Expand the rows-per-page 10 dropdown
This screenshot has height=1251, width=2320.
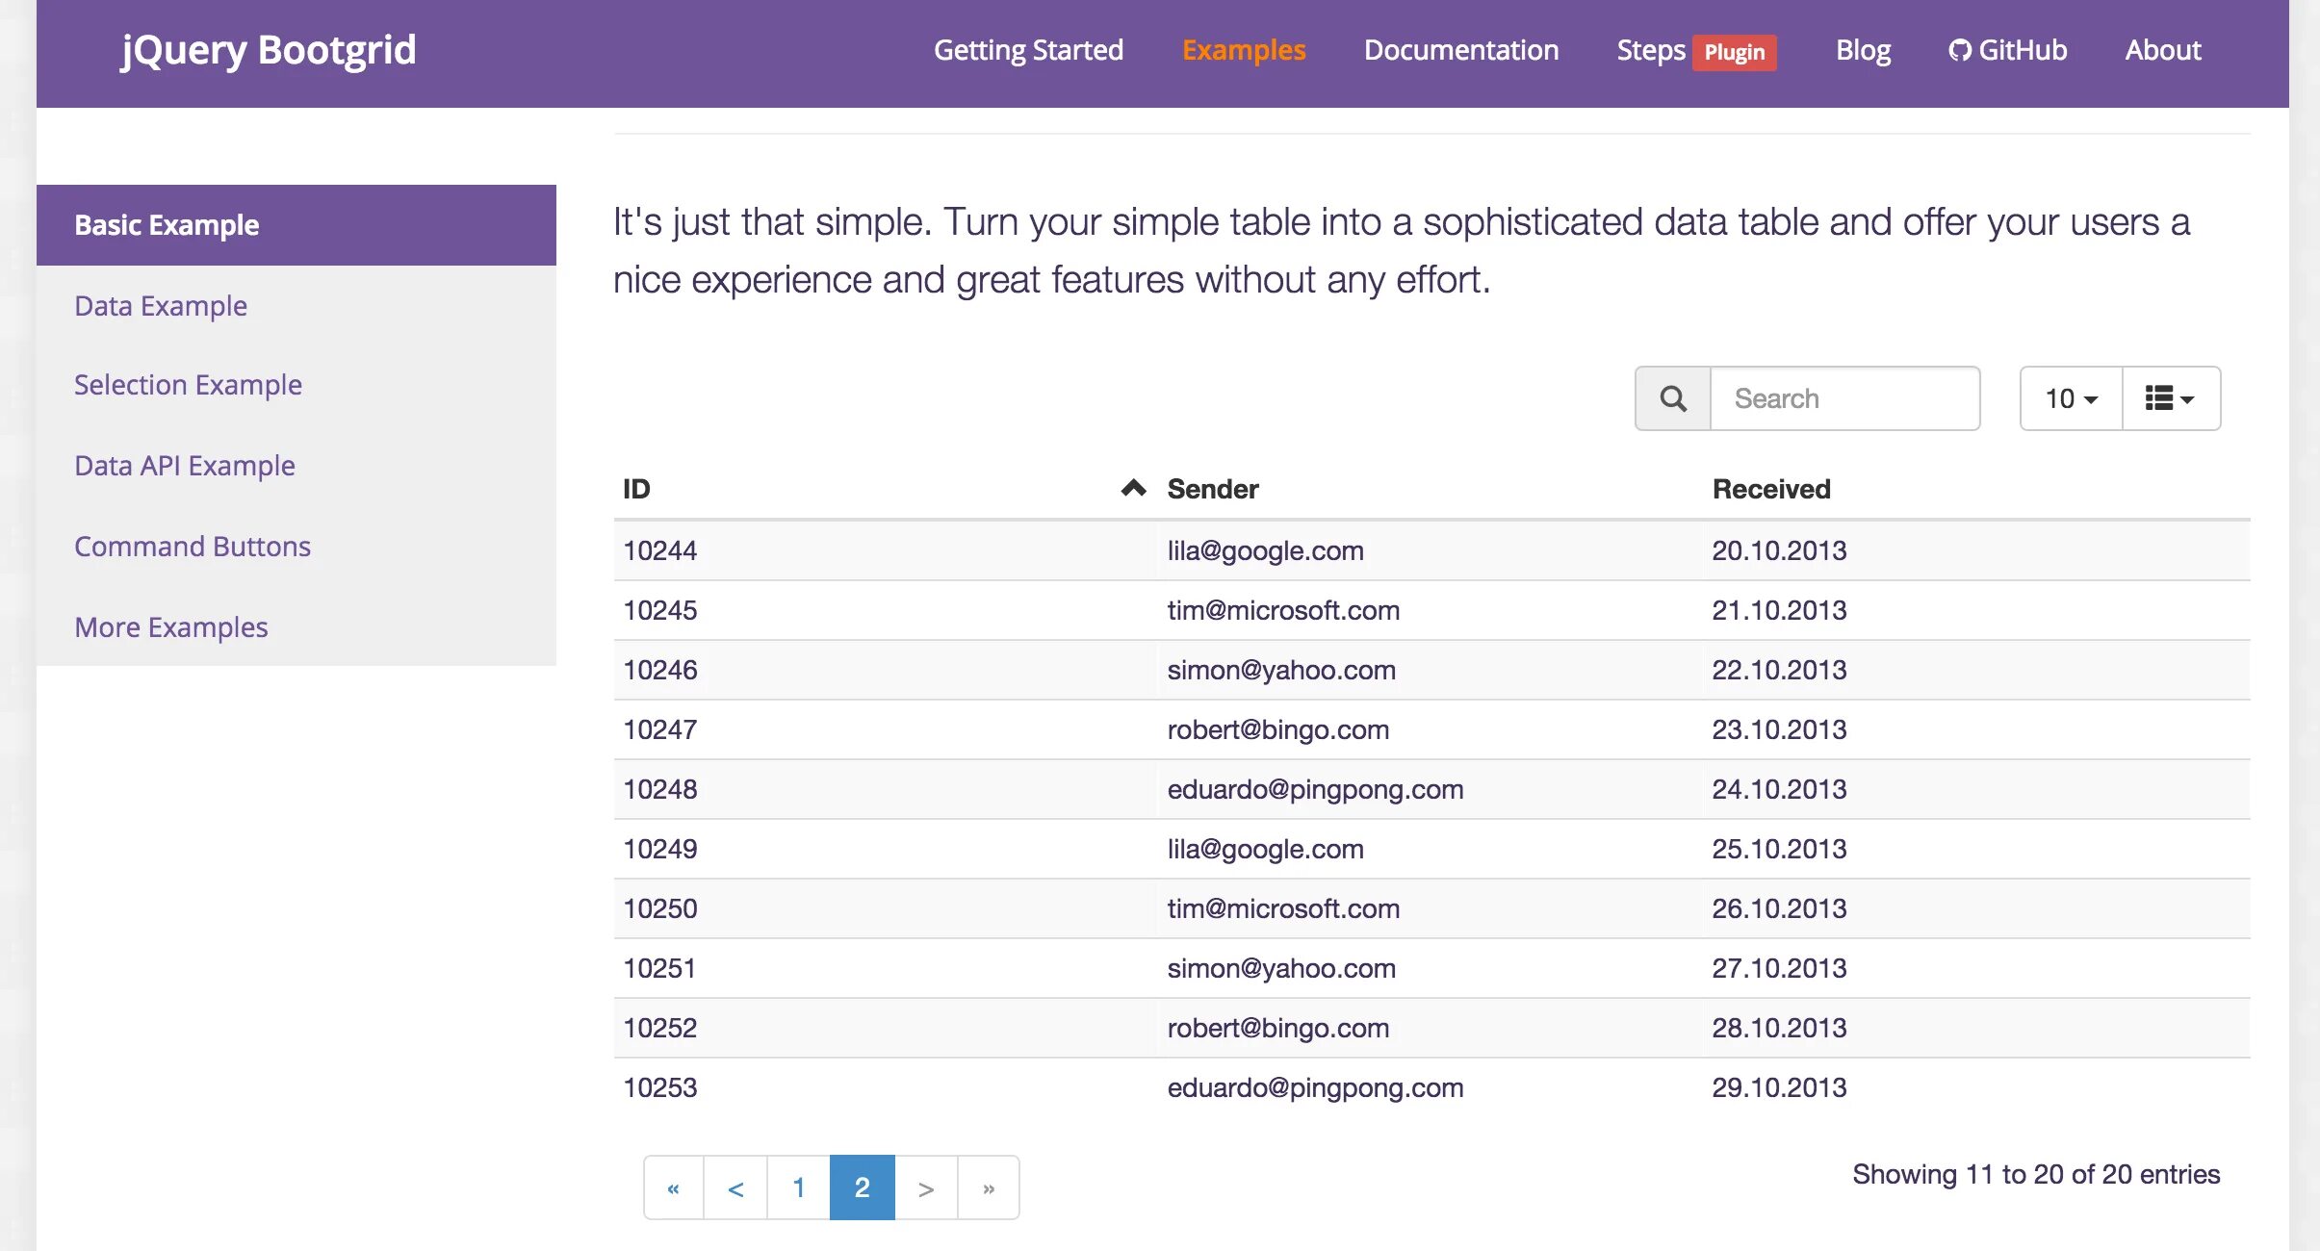[2071, 398]
